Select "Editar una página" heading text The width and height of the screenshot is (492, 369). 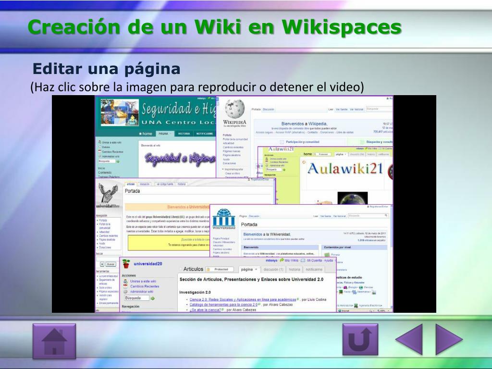point(106,69)
